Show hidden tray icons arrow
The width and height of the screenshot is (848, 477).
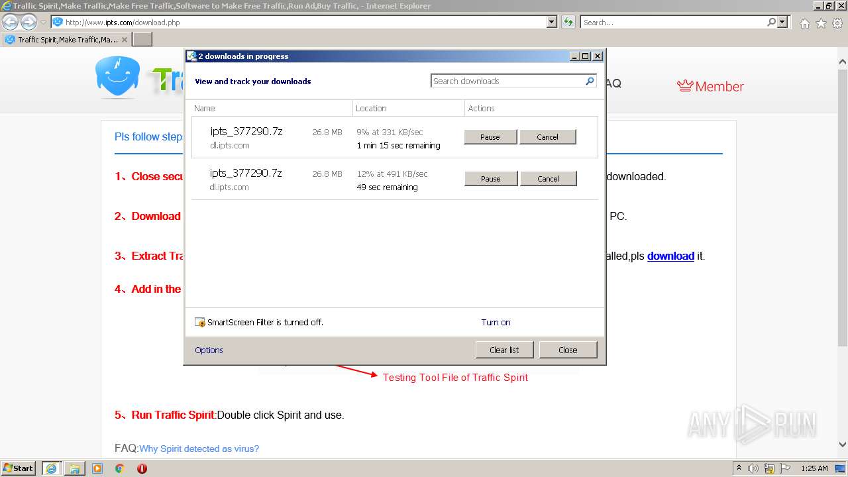tap(739, 468)
